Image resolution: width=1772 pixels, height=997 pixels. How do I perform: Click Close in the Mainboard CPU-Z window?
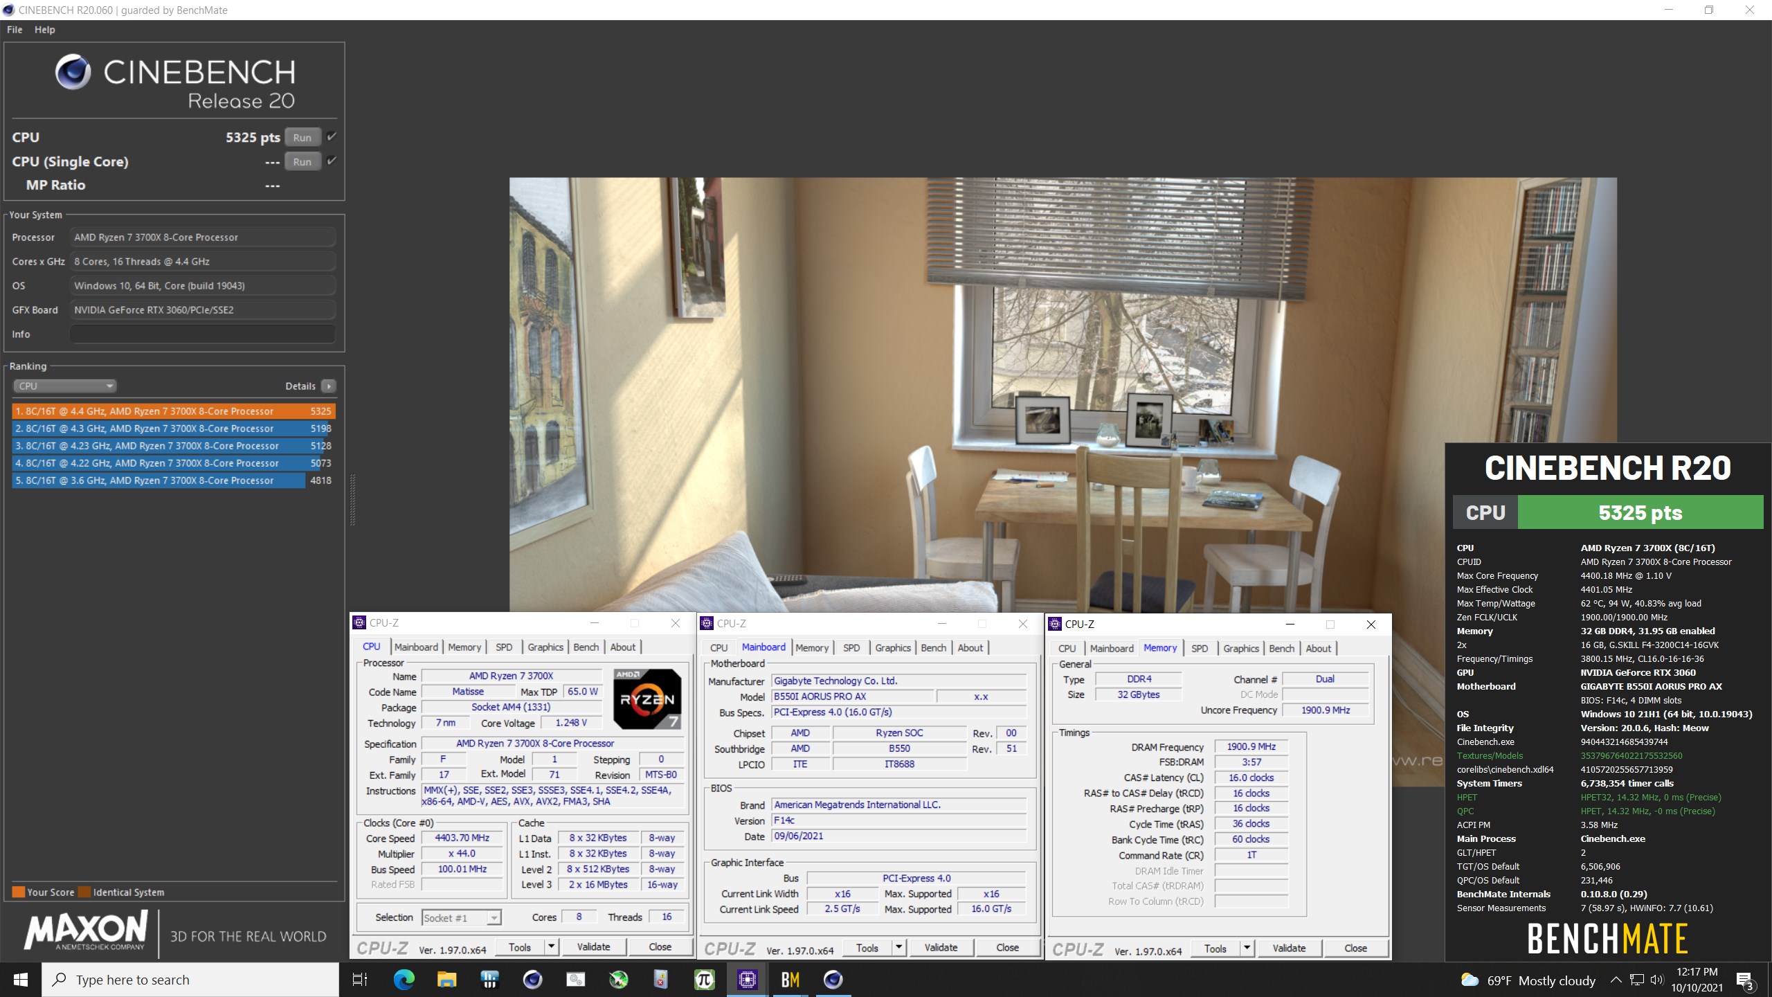1007,947
